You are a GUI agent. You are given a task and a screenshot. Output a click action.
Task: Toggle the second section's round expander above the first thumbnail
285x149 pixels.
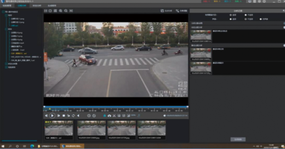[284, 27]
